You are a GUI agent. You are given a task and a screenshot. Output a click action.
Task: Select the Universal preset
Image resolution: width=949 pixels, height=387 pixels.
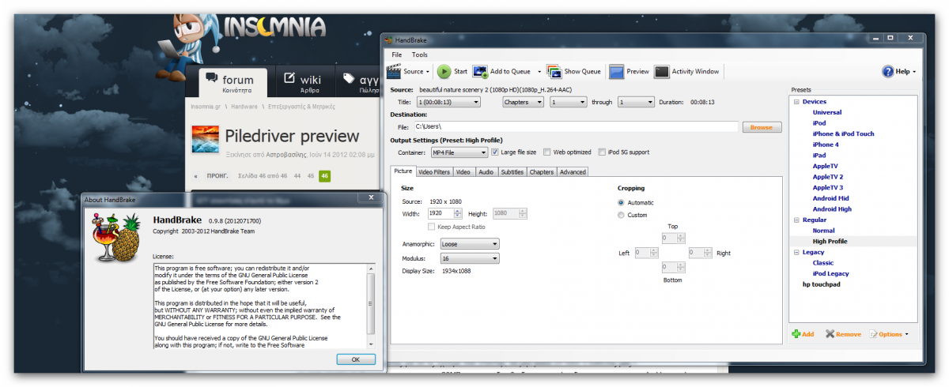pyautogui.click(x=827, y=112)
